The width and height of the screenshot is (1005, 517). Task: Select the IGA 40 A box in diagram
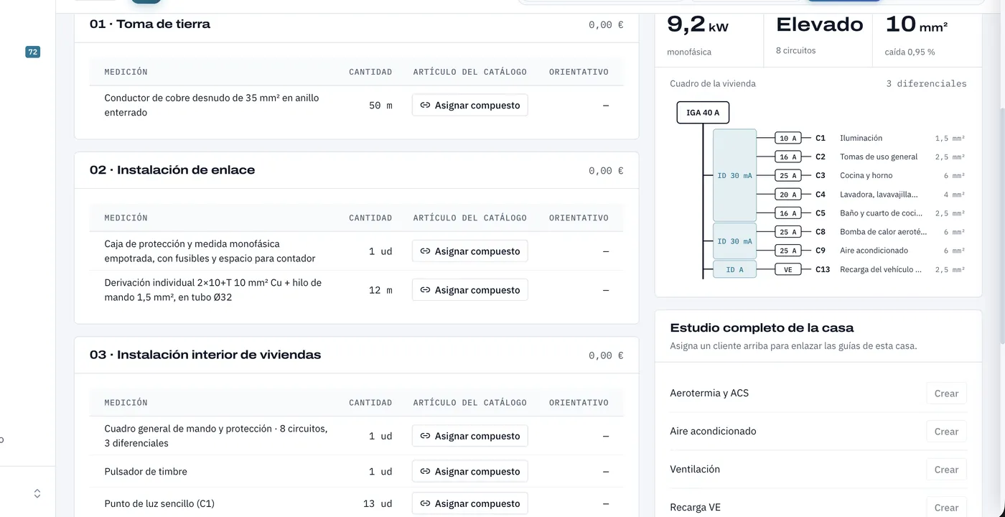pyautogui.click(x=703, y=113)
